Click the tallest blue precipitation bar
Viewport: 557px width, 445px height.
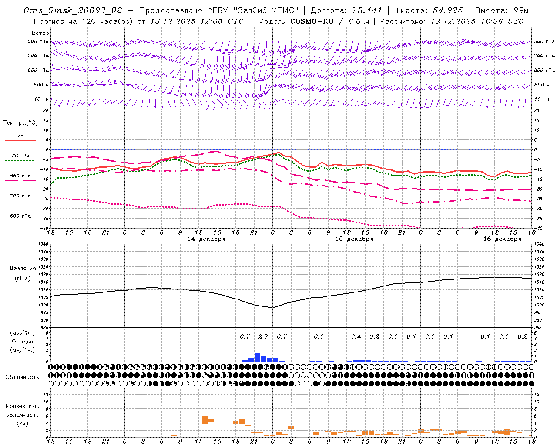(x=257, y=357)
